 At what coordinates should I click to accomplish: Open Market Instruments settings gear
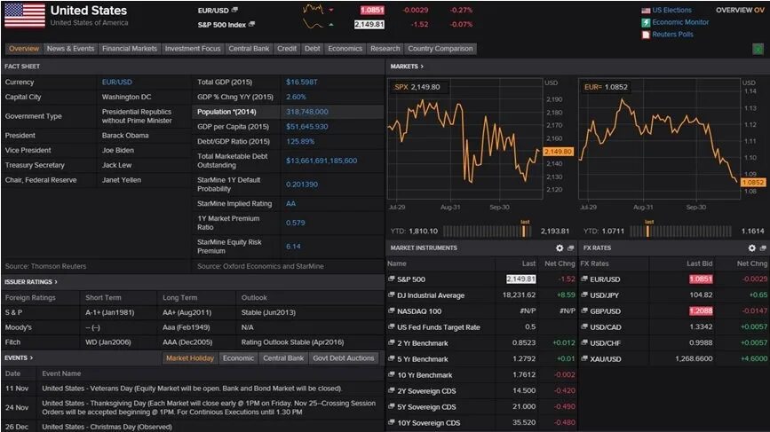pos(560,248)
